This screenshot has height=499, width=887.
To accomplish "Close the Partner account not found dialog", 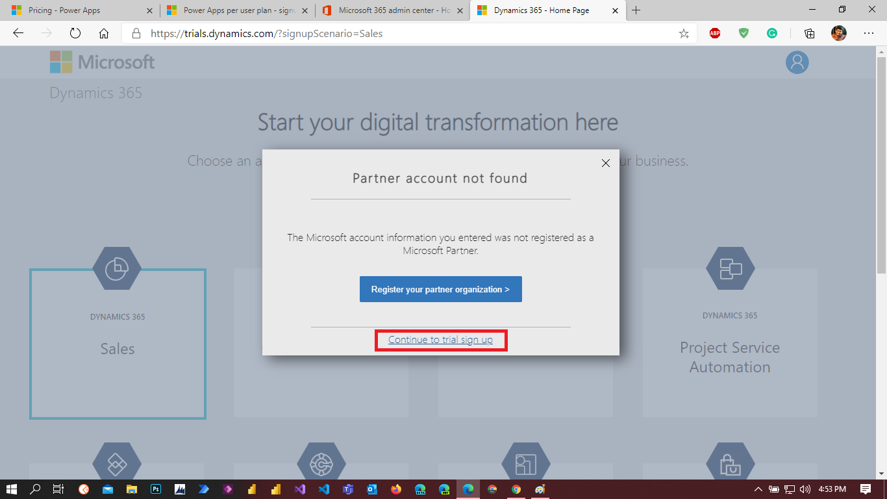I will coord(605,163).
